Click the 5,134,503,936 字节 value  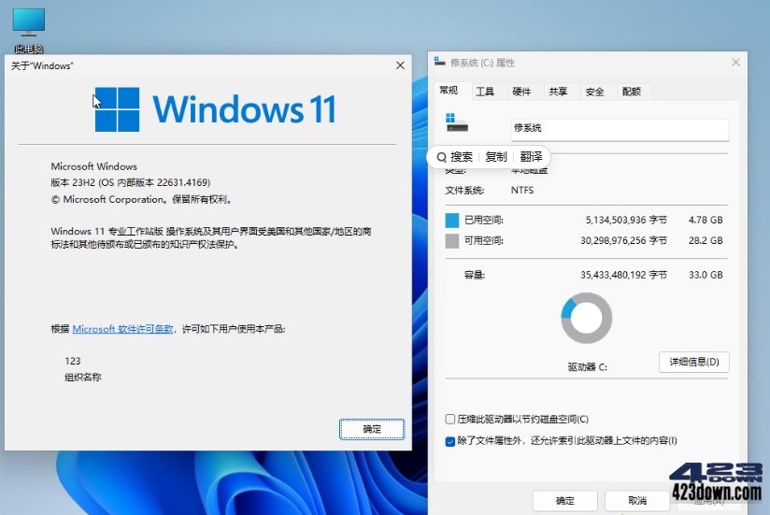pyautogui.click(x=626, y=220)
